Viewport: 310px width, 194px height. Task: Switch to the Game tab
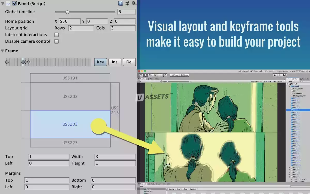142,79
